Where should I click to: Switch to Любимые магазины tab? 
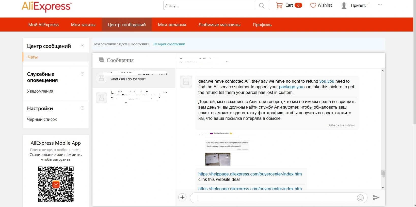click(x=219, y=25)
